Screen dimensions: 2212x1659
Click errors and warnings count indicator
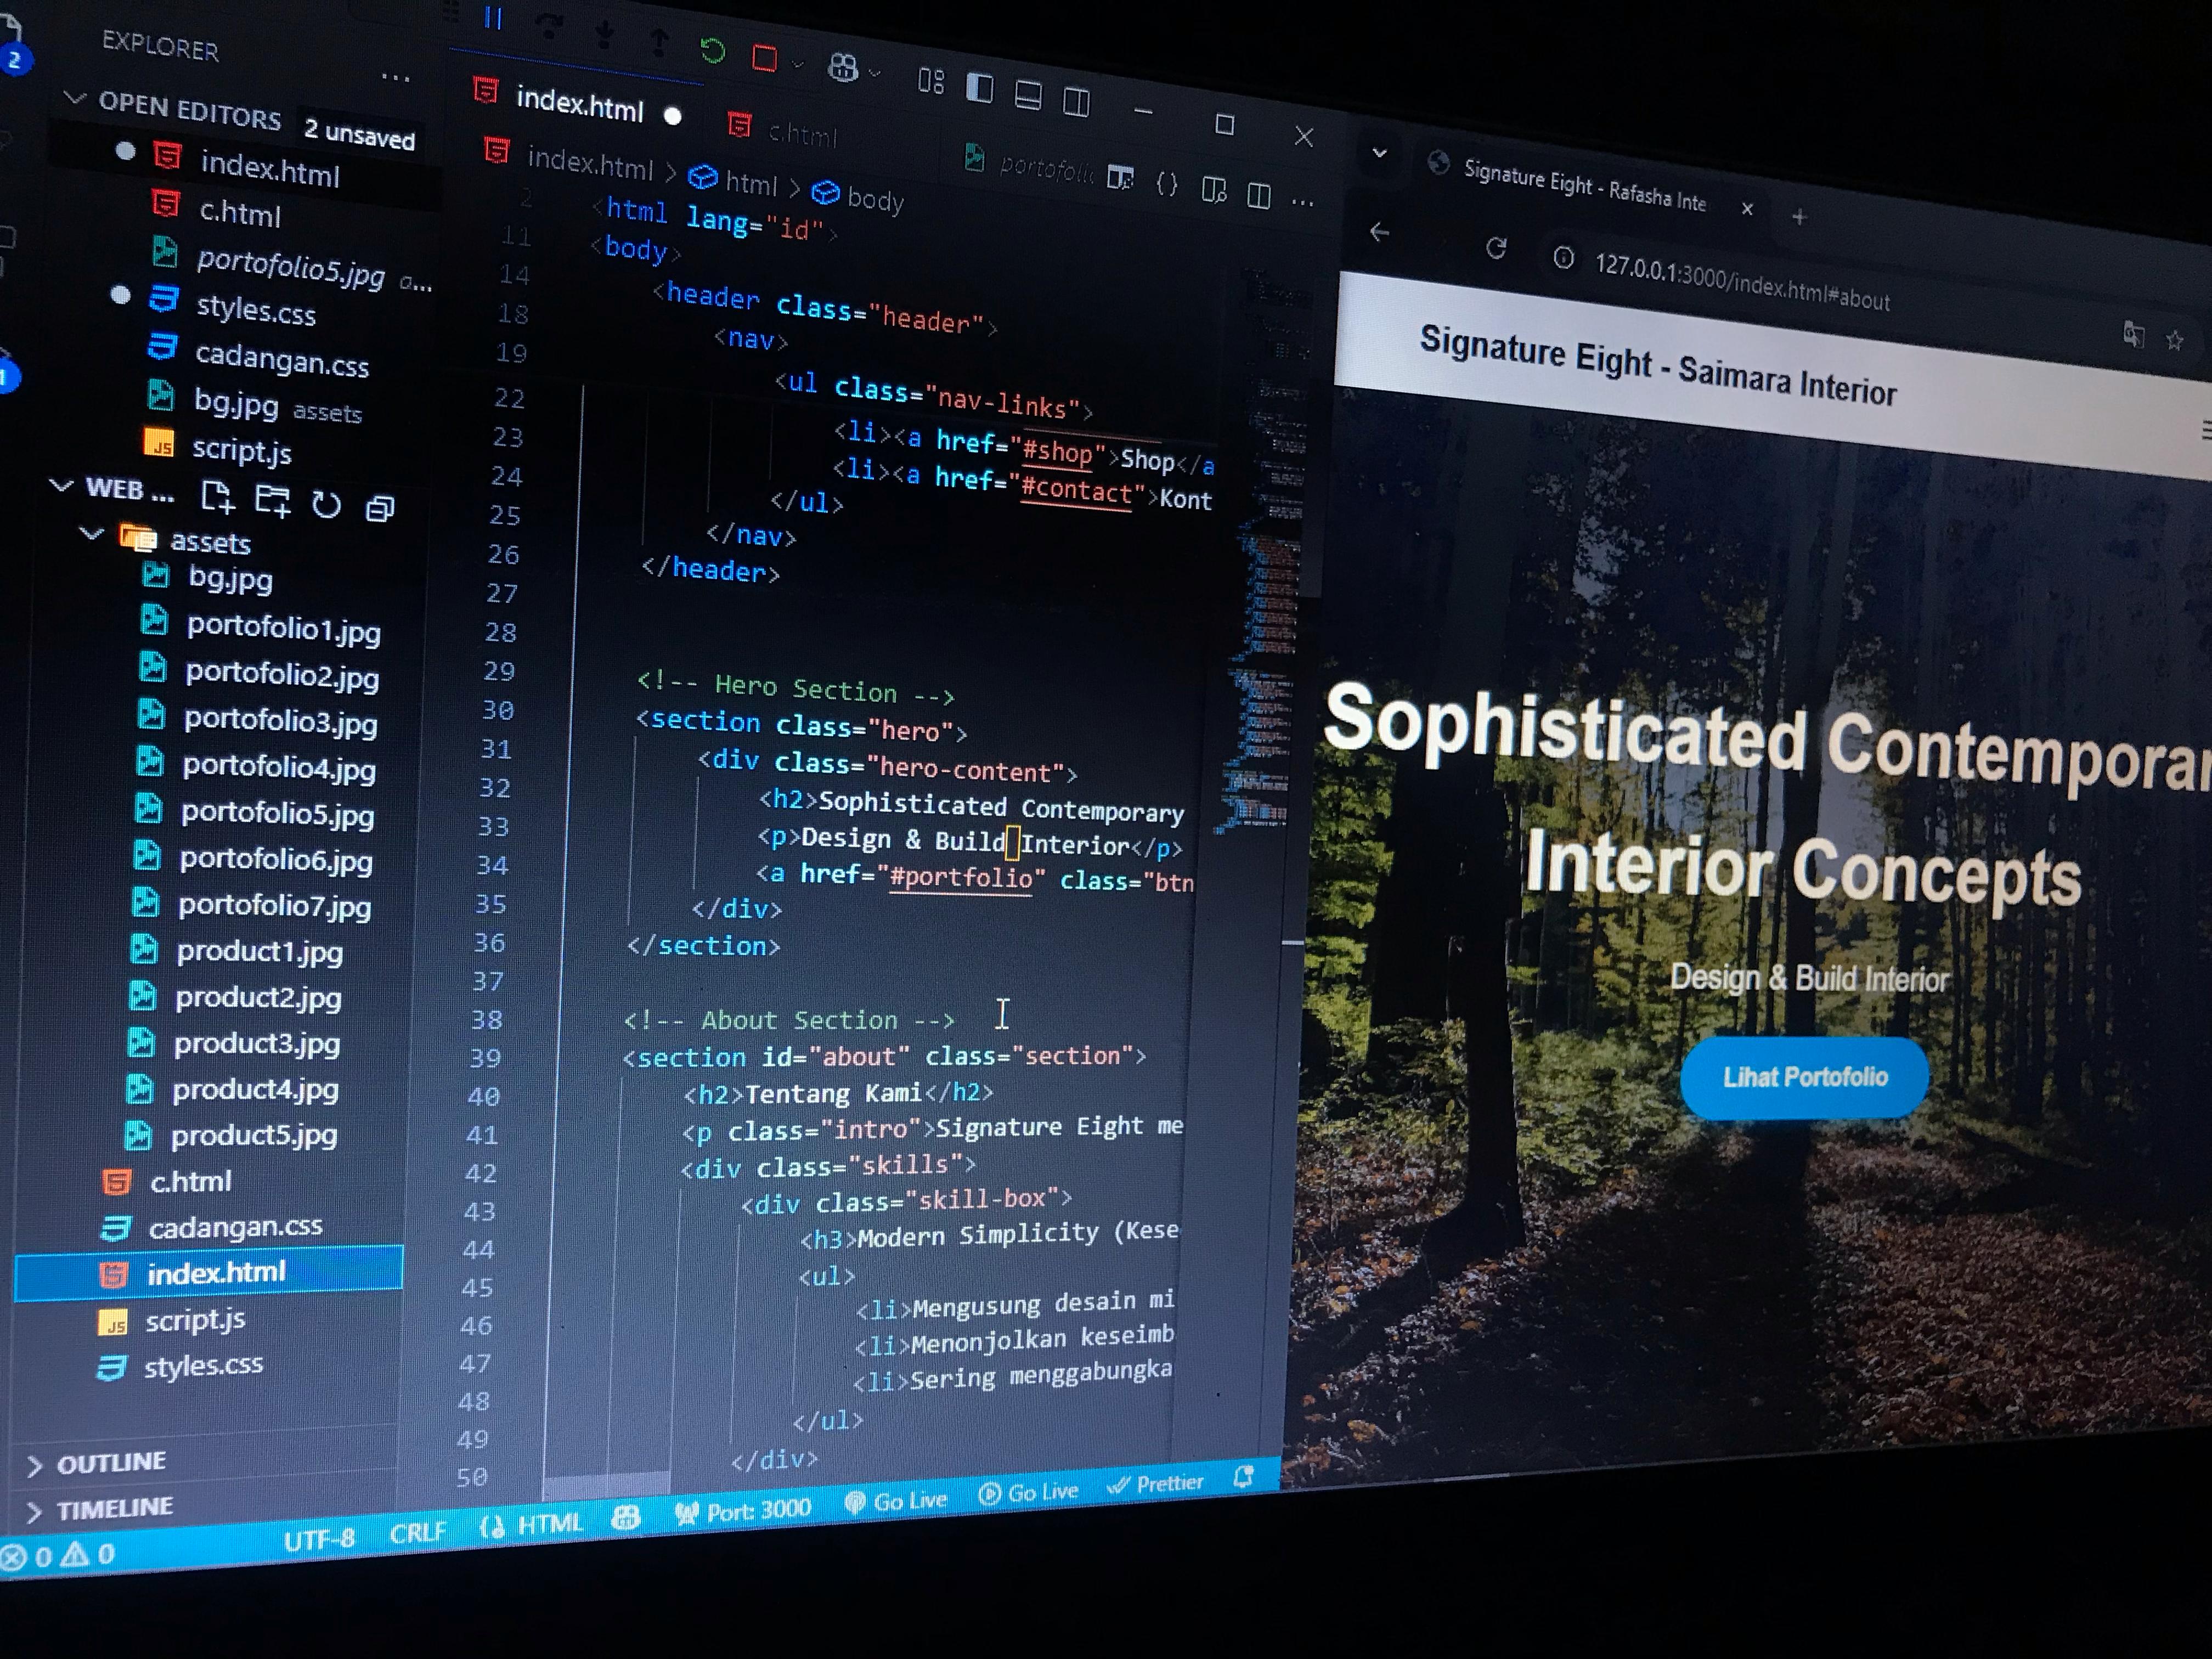pos(58,1555)
